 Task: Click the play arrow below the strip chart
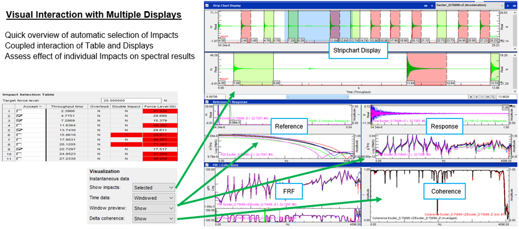point(471,97)
